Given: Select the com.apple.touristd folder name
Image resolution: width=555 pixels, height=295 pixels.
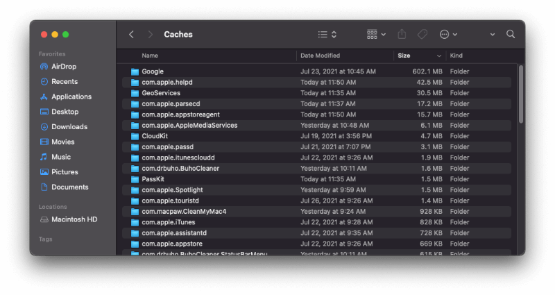Looking at the screenshot, I should click(170, 201).
